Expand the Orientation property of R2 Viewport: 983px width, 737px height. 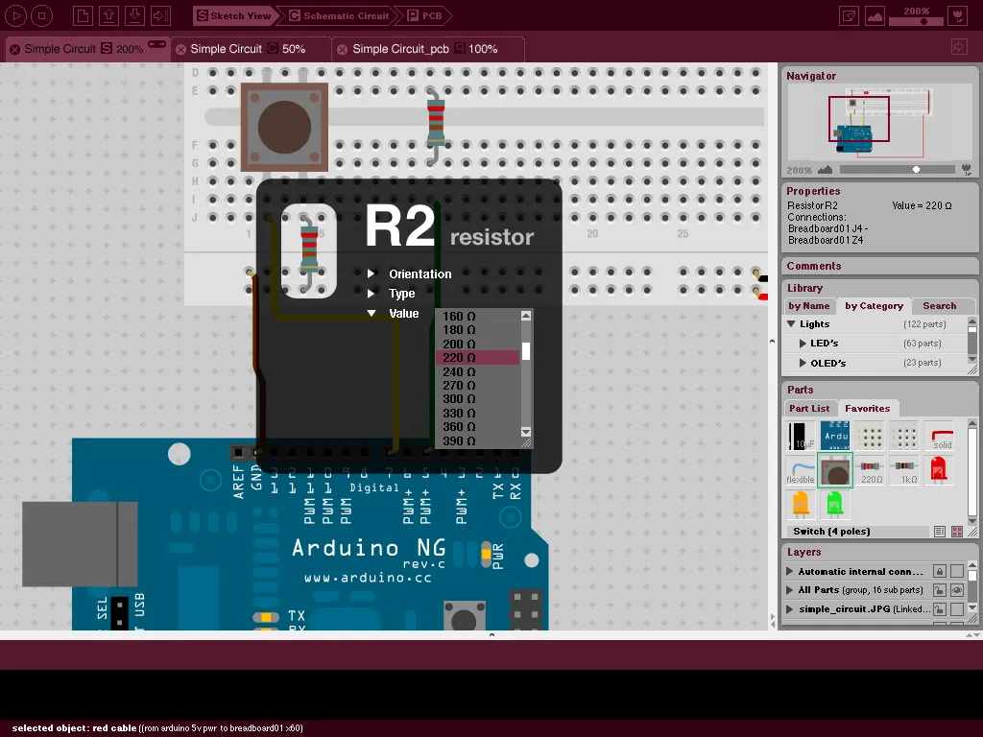(372, 273)
